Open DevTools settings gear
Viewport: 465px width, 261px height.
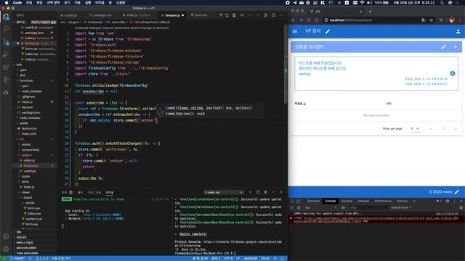448,202
